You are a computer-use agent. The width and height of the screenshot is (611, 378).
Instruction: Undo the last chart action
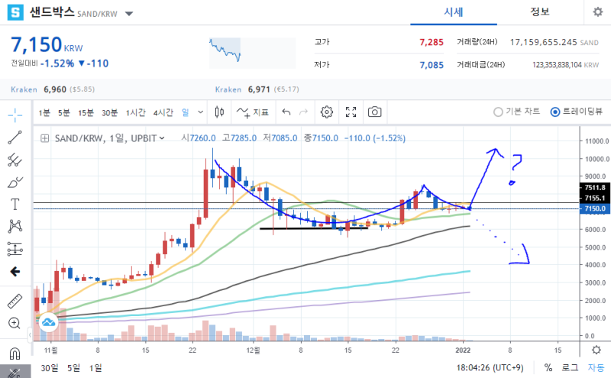tap(286, 112)
